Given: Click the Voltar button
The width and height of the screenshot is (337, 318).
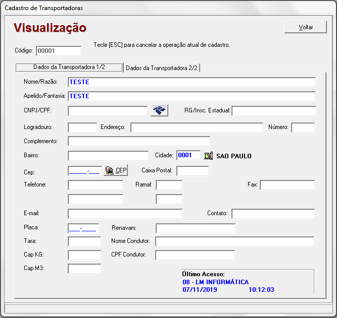Looking at the screenshot, I should 305,27.
